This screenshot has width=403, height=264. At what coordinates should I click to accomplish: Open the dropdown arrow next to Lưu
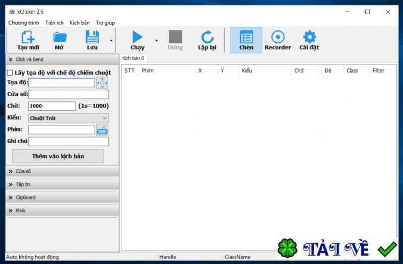(x=111, y=41)
